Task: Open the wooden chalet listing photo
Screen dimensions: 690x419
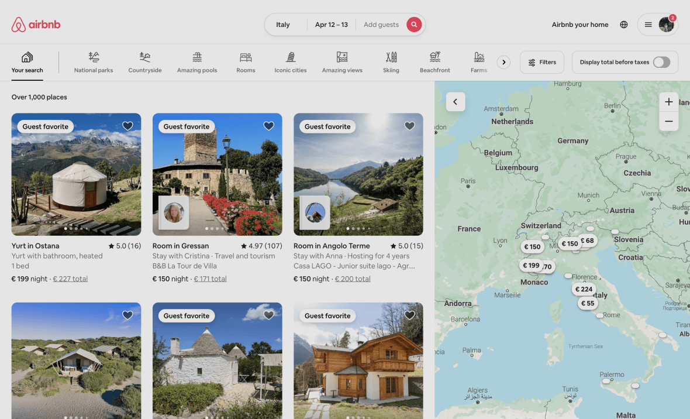Action: click(x=358, y=360)
